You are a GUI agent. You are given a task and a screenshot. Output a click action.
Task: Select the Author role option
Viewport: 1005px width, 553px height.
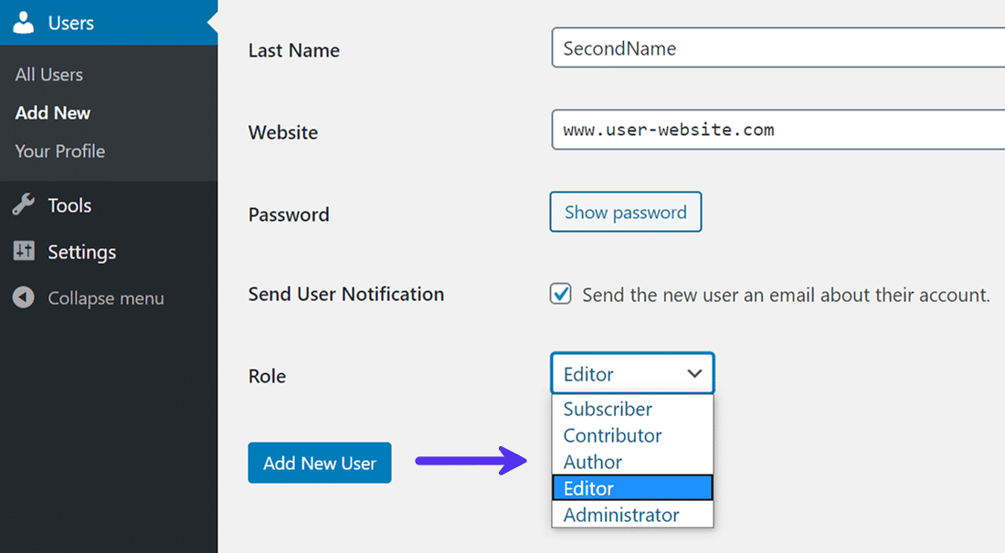[593, 462]
